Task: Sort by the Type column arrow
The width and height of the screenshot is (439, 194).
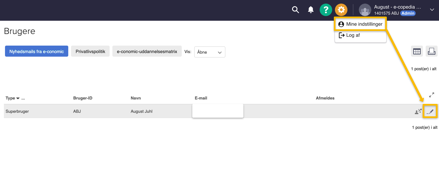Action: click(18, 98)
